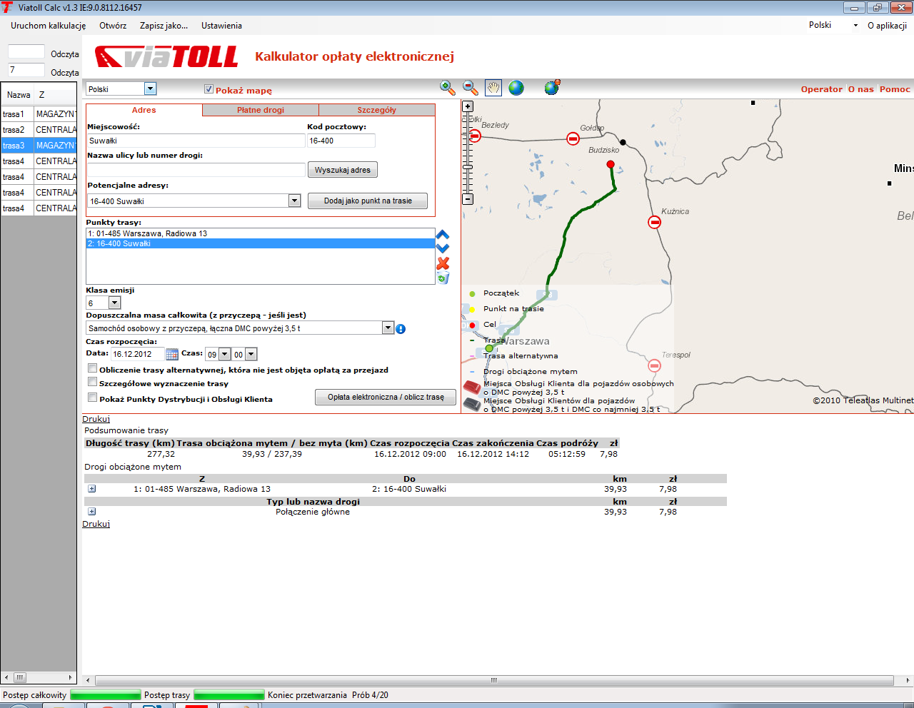Enable Obliczenie trasy alternatywnej checkbox
This screenshot has height=708, width=914.
92,369
